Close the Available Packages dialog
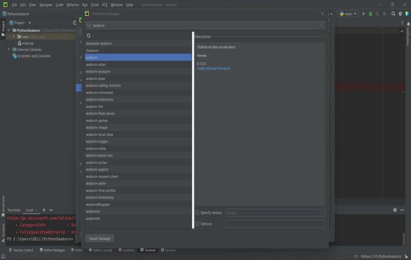The image size is (411, 260). click(322, 13)
